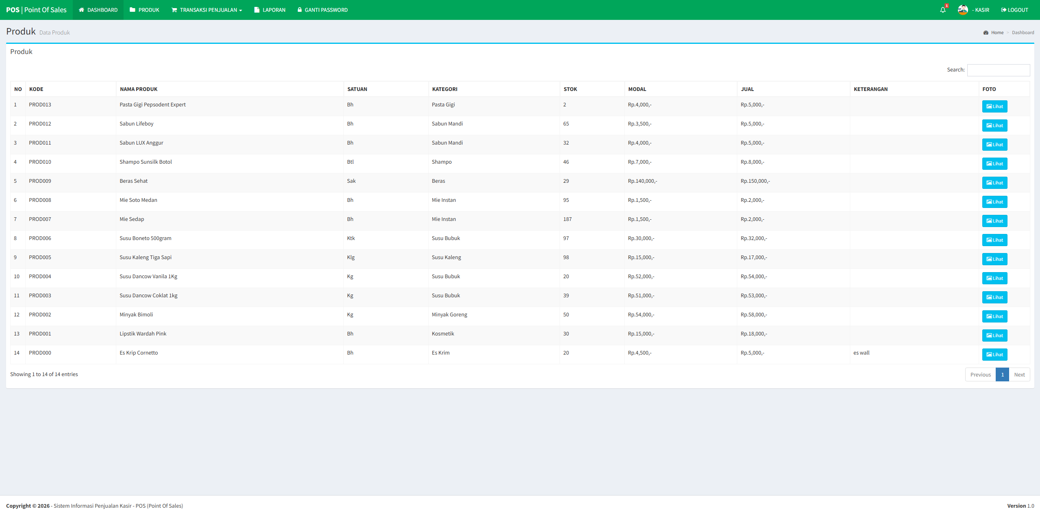View photo of Minyak Bimoli
Screen dimensions: 1040x515
pos(994,316)
